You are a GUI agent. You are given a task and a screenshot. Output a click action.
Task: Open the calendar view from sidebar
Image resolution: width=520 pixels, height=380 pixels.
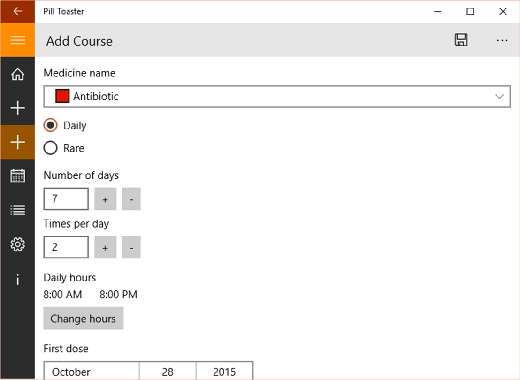tap(17, 176)
